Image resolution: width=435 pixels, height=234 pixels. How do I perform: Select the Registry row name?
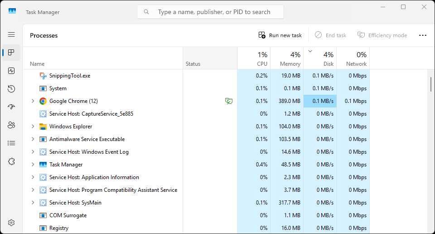(59, 228)
